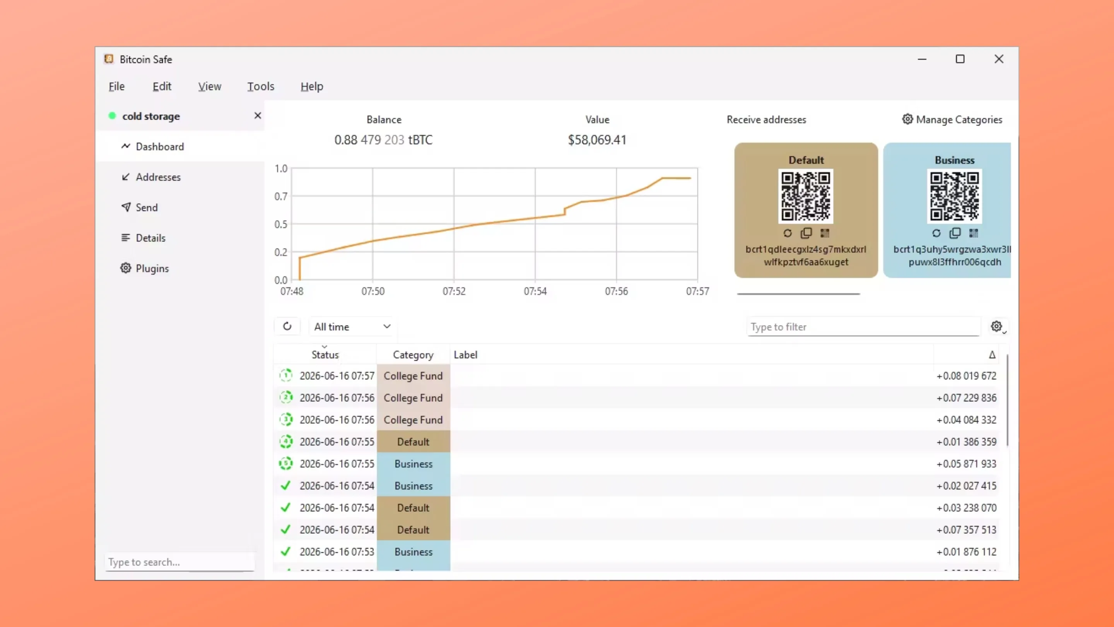Click the Manage Categories gear icon
This screenshot has width=1114, height=627.
[907, 119]
